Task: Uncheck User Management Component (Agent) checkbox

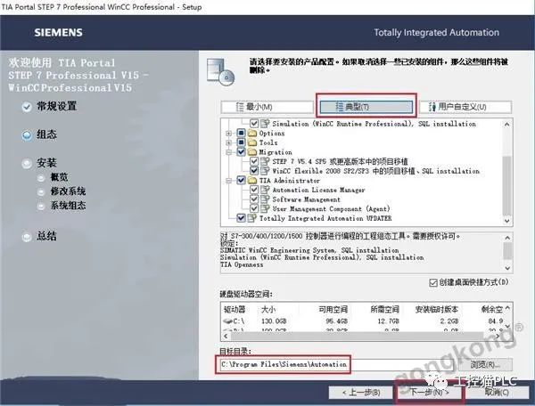Action: pyautogui.click(x=254, y=208)
